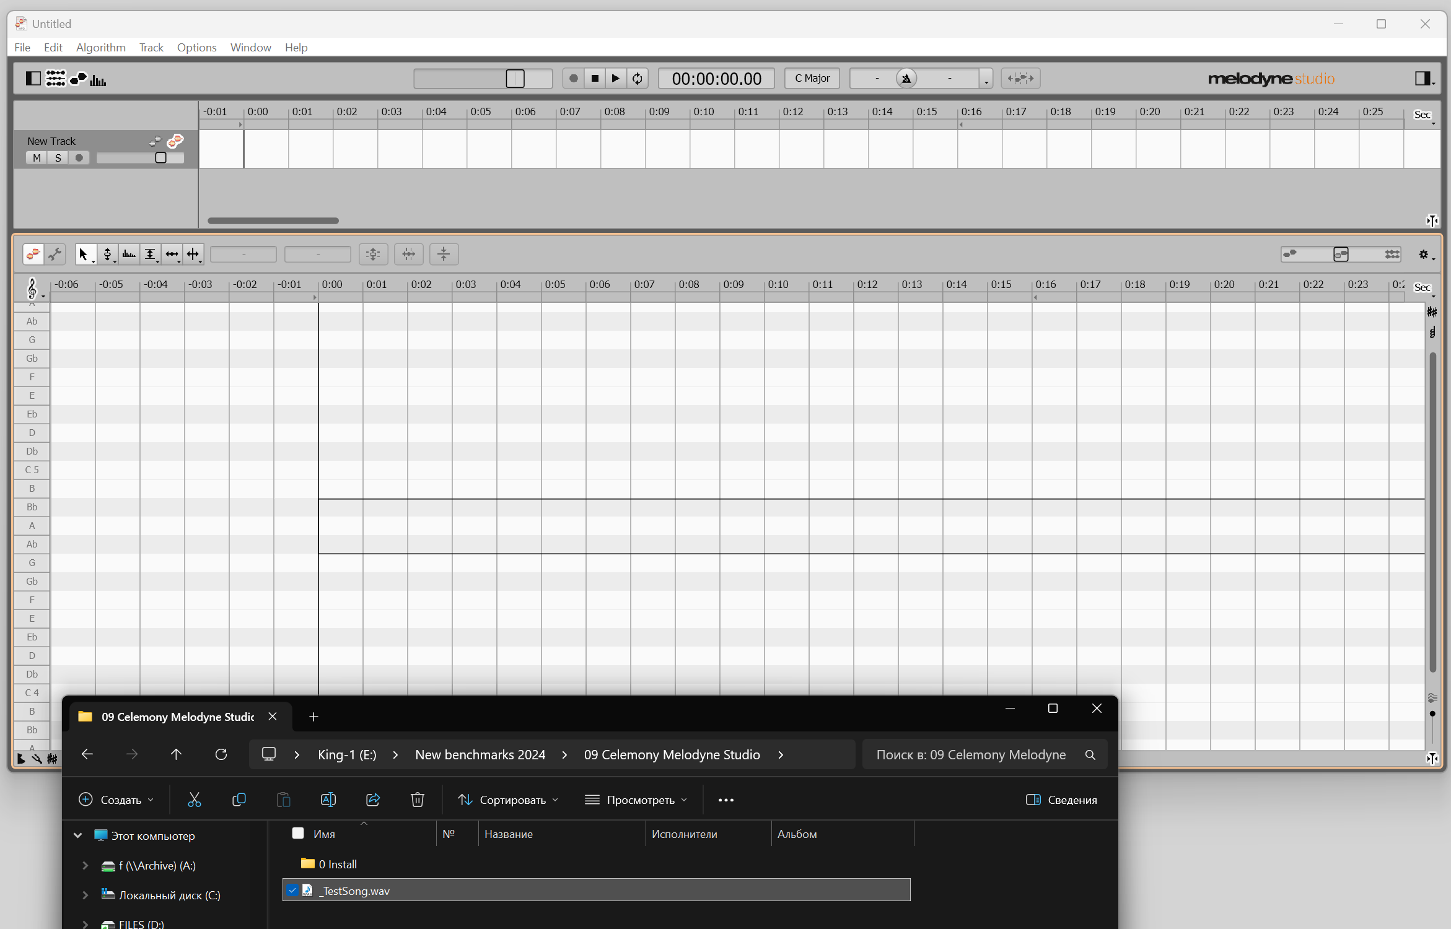This screenshot has width=1451, height=929.
Task: Select the Timing tool
Action: click(172, 254)
